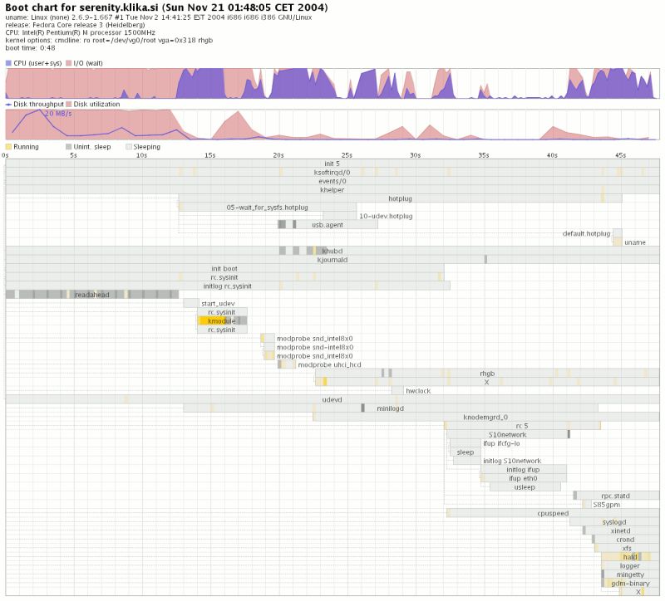The width and height of the screenshot is (665, 601).
Task: Click the '05-wait_for_sysfs.hotplug' process bar
Action: click(x=267, y=208)
